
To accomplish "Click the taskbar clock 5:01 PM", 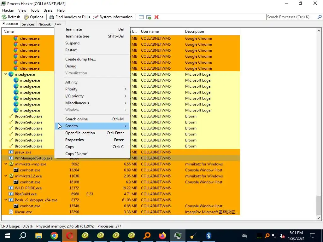I will coord(296,233).
